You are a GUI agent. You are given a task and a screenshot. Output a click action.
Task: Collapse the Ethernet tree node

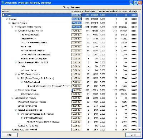(x=6, y=19)
